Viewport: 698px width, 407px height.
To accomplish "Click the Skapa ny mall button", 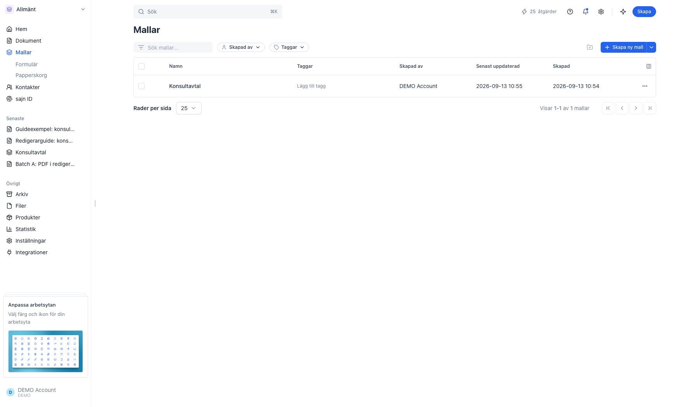I will coord(624,47).
